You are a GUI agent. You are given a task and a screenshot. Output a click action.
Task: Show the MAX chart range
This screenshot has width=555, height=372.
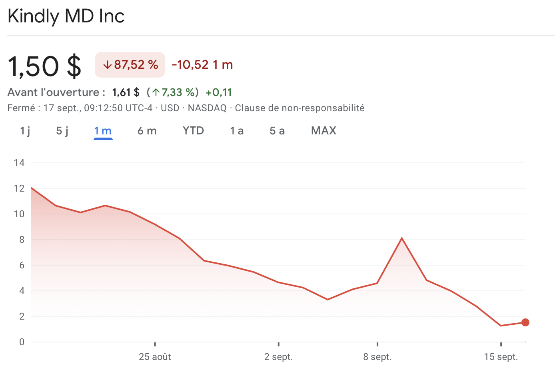pos(323,130)
